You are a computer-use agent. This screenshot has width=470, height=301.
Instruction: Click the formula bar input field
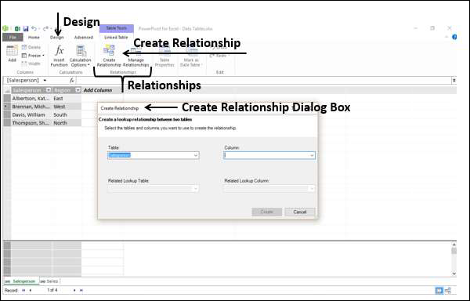(264, 81)
